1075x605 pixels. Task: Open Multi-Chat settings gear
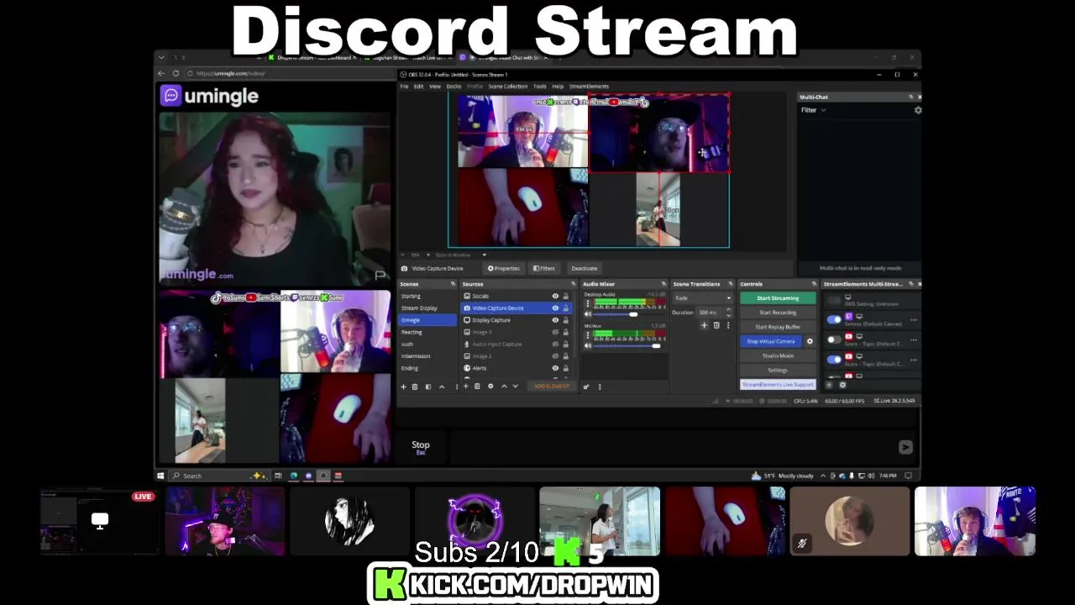917,110
